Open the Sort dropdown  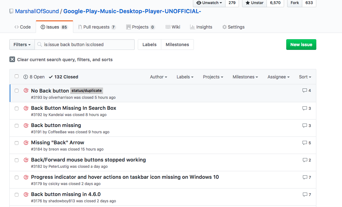[x=305, y=77]
